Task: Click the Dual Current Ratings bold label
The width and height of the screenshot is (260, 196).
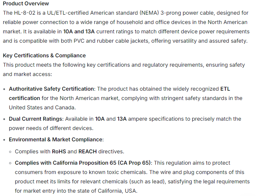Action: (x=36, y=119)
